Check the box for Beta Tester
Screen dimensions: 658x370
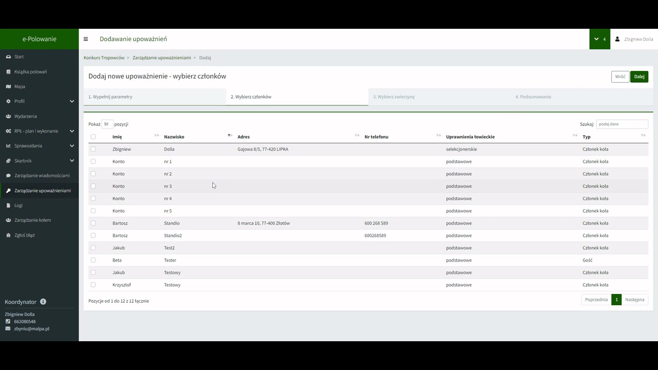click(x=93, y=260)
